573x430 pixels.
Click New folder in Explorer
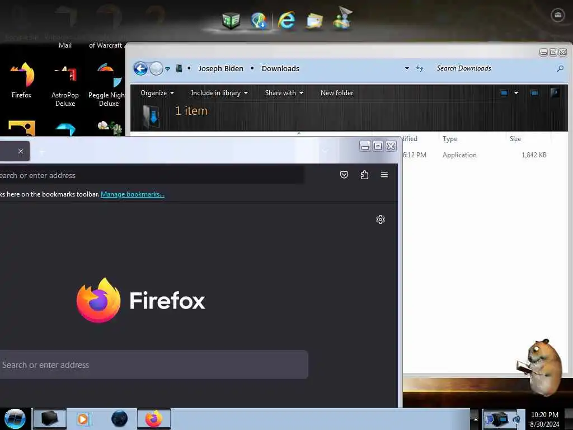[x=336, y=93]
